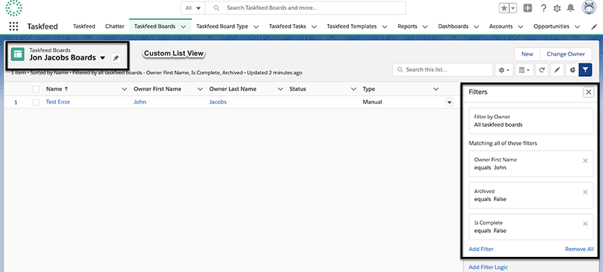Open the Help question mark icon
This screenshot has width=603, height=272.
(x=543, y=8)
